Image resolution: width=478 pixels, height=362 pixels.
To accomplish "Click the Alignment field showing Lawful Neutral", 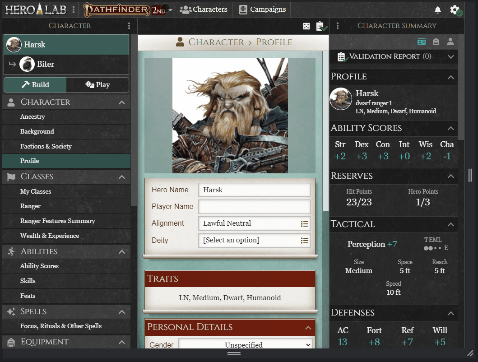I will coord(254,223).
